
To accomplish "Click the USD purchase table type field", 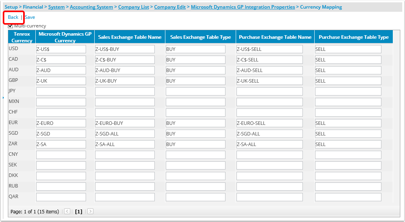I will 348,49.
